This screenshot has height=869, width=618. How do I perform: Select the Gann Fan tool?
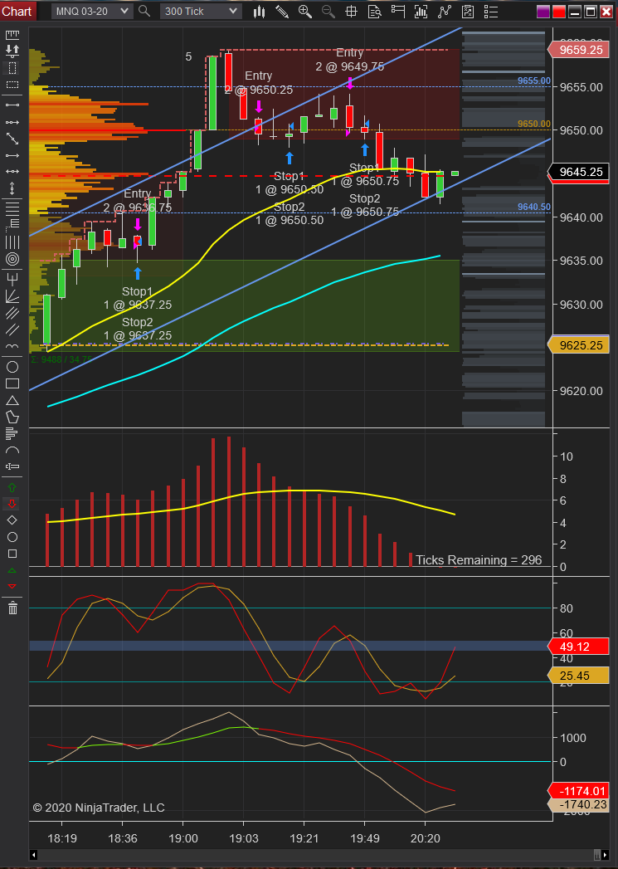[x=12, y=296]
